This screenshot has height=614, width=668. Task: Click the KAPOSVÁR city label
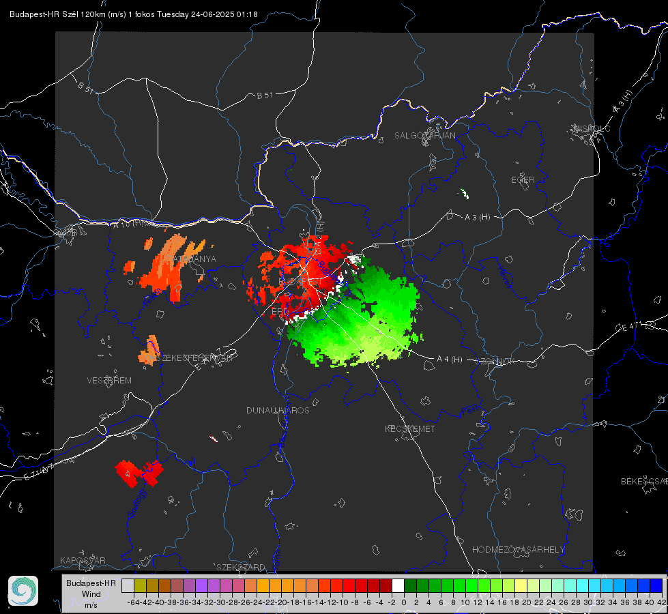click(x=83, y=560)
